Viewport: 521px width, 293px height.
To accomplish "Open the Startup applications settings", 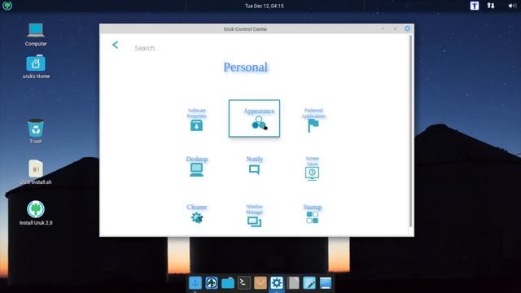I will click(x=313, y=213).
